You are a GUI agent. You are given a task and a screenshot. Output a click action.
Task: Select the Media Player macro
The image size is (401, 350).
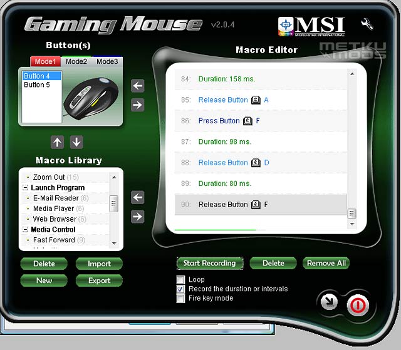(x=66, y=208)
